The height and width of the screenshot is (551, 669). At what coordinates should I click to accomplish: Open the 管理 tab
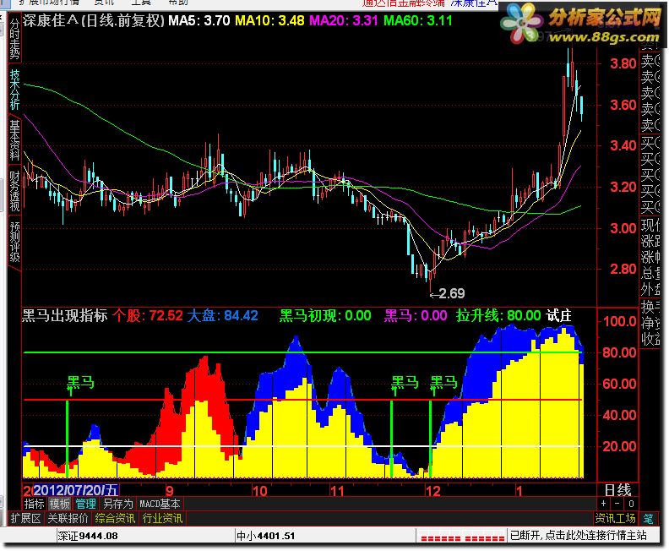click(x=86, y=504)
